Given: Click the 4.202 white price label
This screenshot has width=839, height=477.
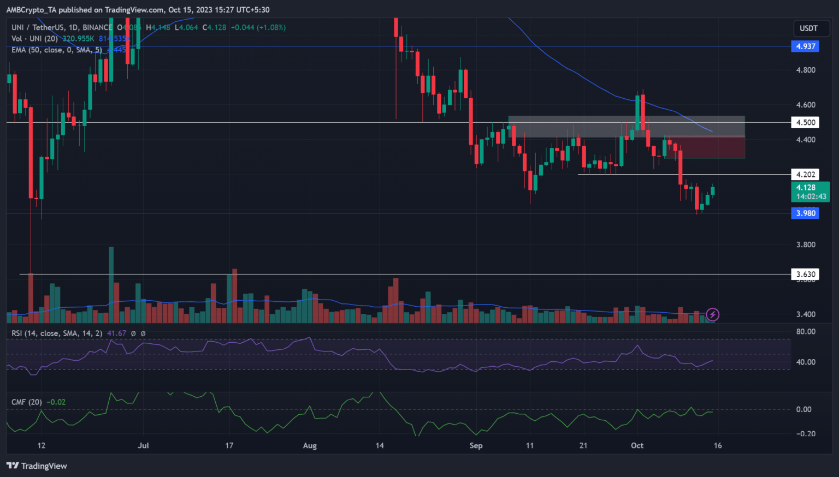Looking at the screenshot, I should click(x=805, y=175).
